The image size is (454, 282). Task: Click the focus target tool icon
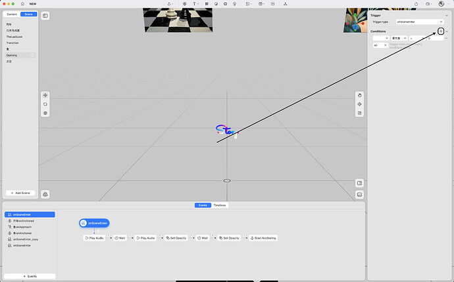click(360, 104)
